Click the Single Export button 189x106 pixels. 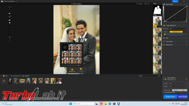(170, 97)
